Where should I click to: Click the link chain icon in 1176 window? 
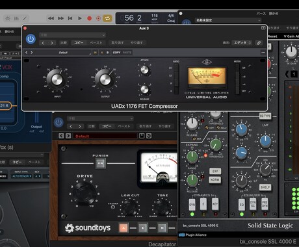[259, 43]
